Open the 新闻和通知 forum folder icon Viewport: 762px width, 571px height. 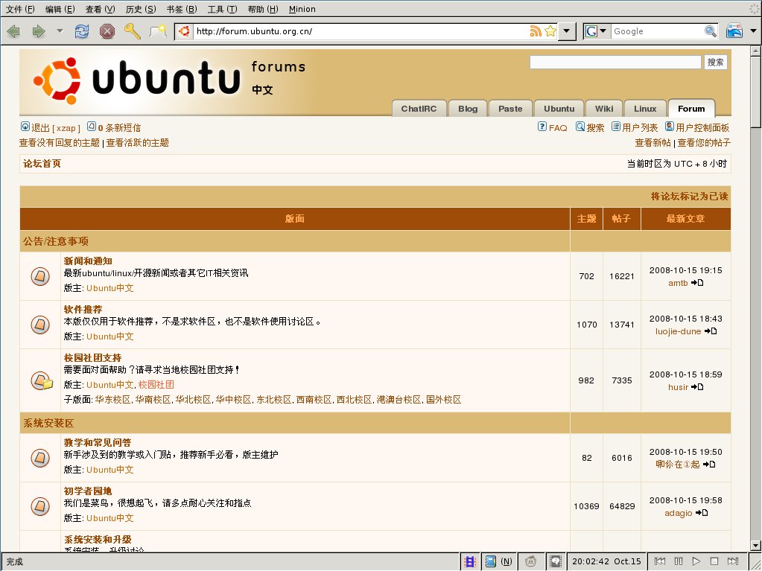[40, 276]
